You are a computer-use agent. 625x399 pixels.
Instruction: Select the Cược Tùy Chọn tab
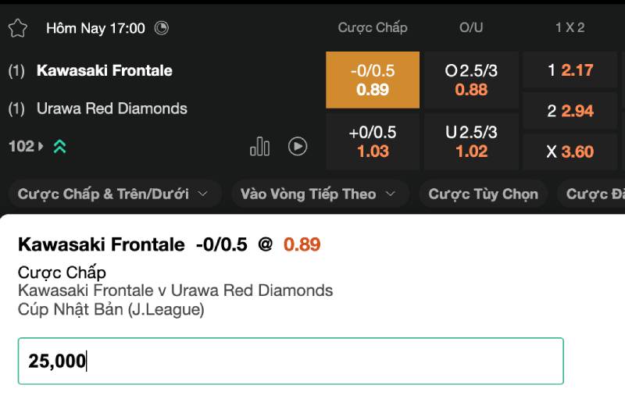tap(483, 194)
